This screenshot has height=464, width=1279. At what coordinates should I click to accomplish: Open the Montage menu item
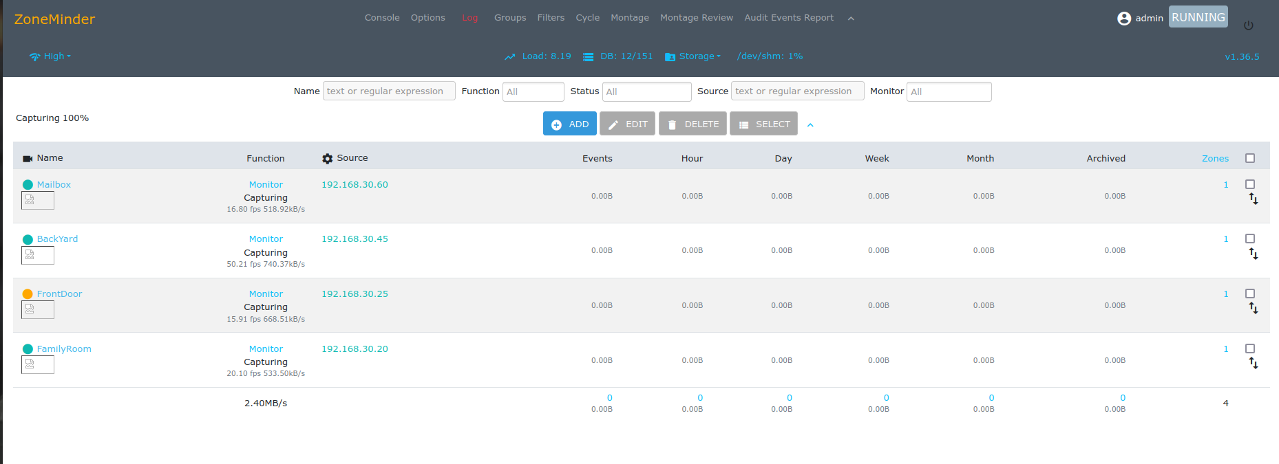(630, 18)
